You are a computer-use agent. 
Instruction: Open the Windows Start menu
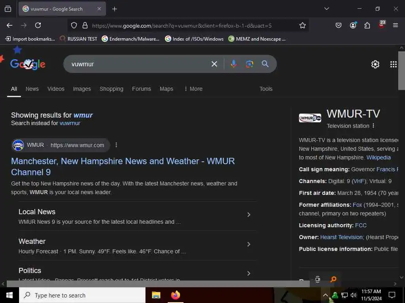point(9,295)
